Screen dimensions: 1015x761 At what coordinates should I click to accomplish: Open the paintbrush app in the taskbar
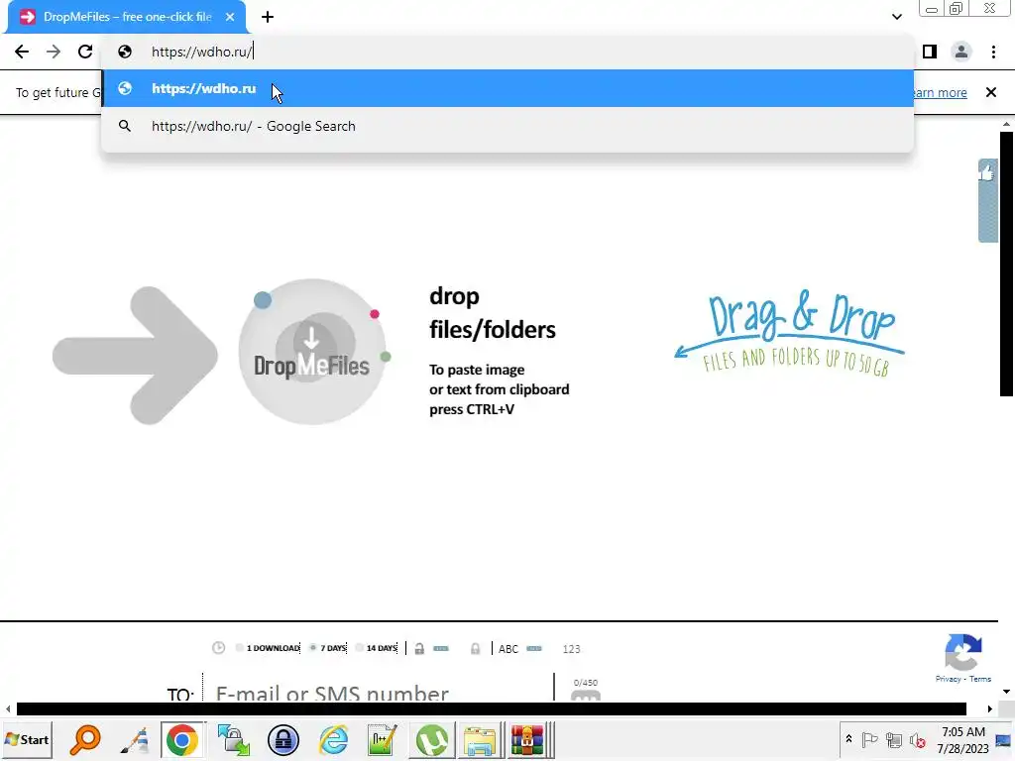tap(135, 739)
